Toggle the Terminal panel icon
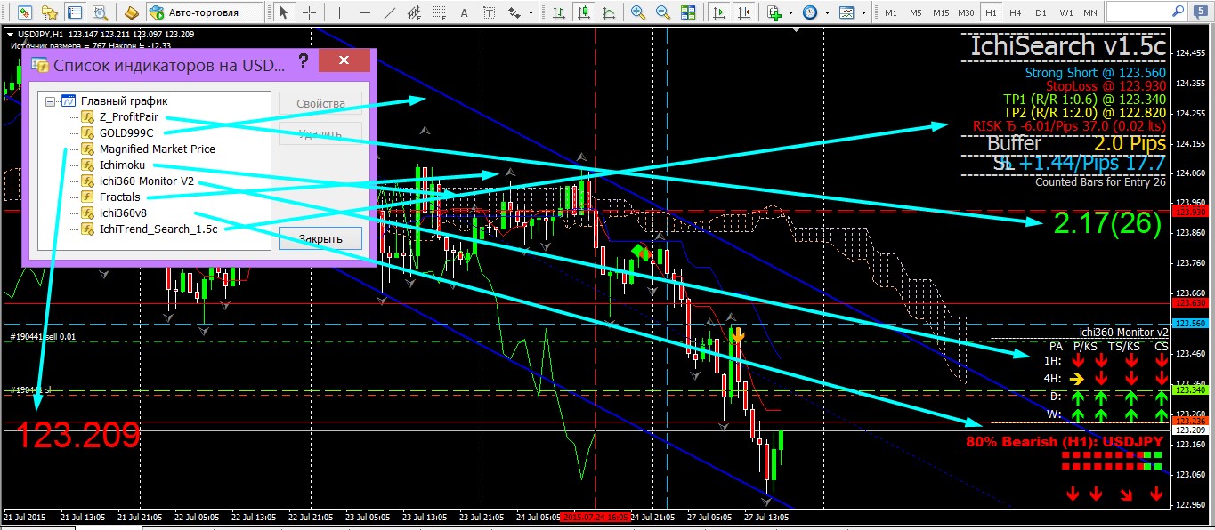This screenshot has width=1215, height=530. click(75, 12)
